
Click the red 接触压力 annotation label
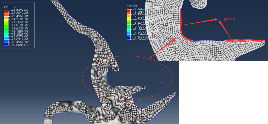tap(230, 19)
